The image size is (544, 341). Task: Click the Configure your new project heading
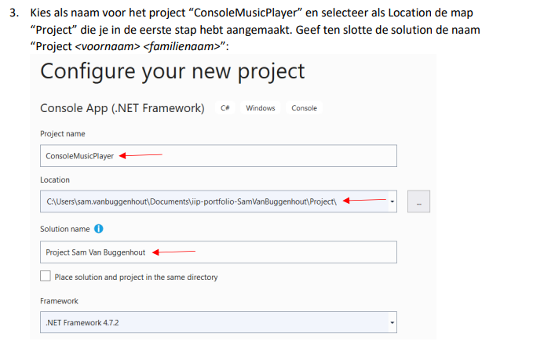(173, 72)
